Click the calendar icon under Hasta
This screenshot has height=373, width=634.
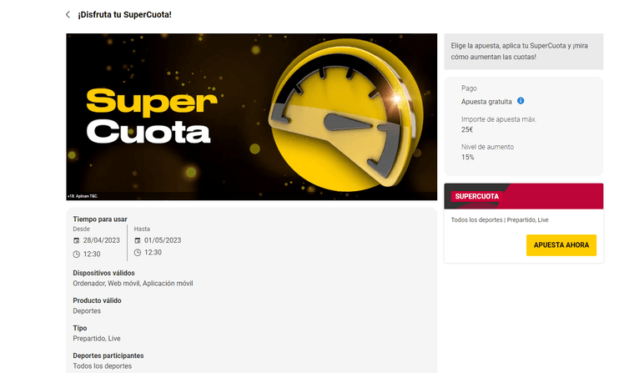tap(138, 240)
